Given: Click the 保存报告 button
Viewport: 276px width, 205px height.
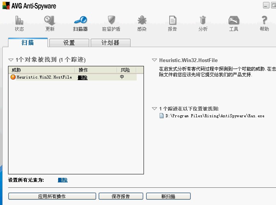Looking at the screenshot, I should 121,196.
